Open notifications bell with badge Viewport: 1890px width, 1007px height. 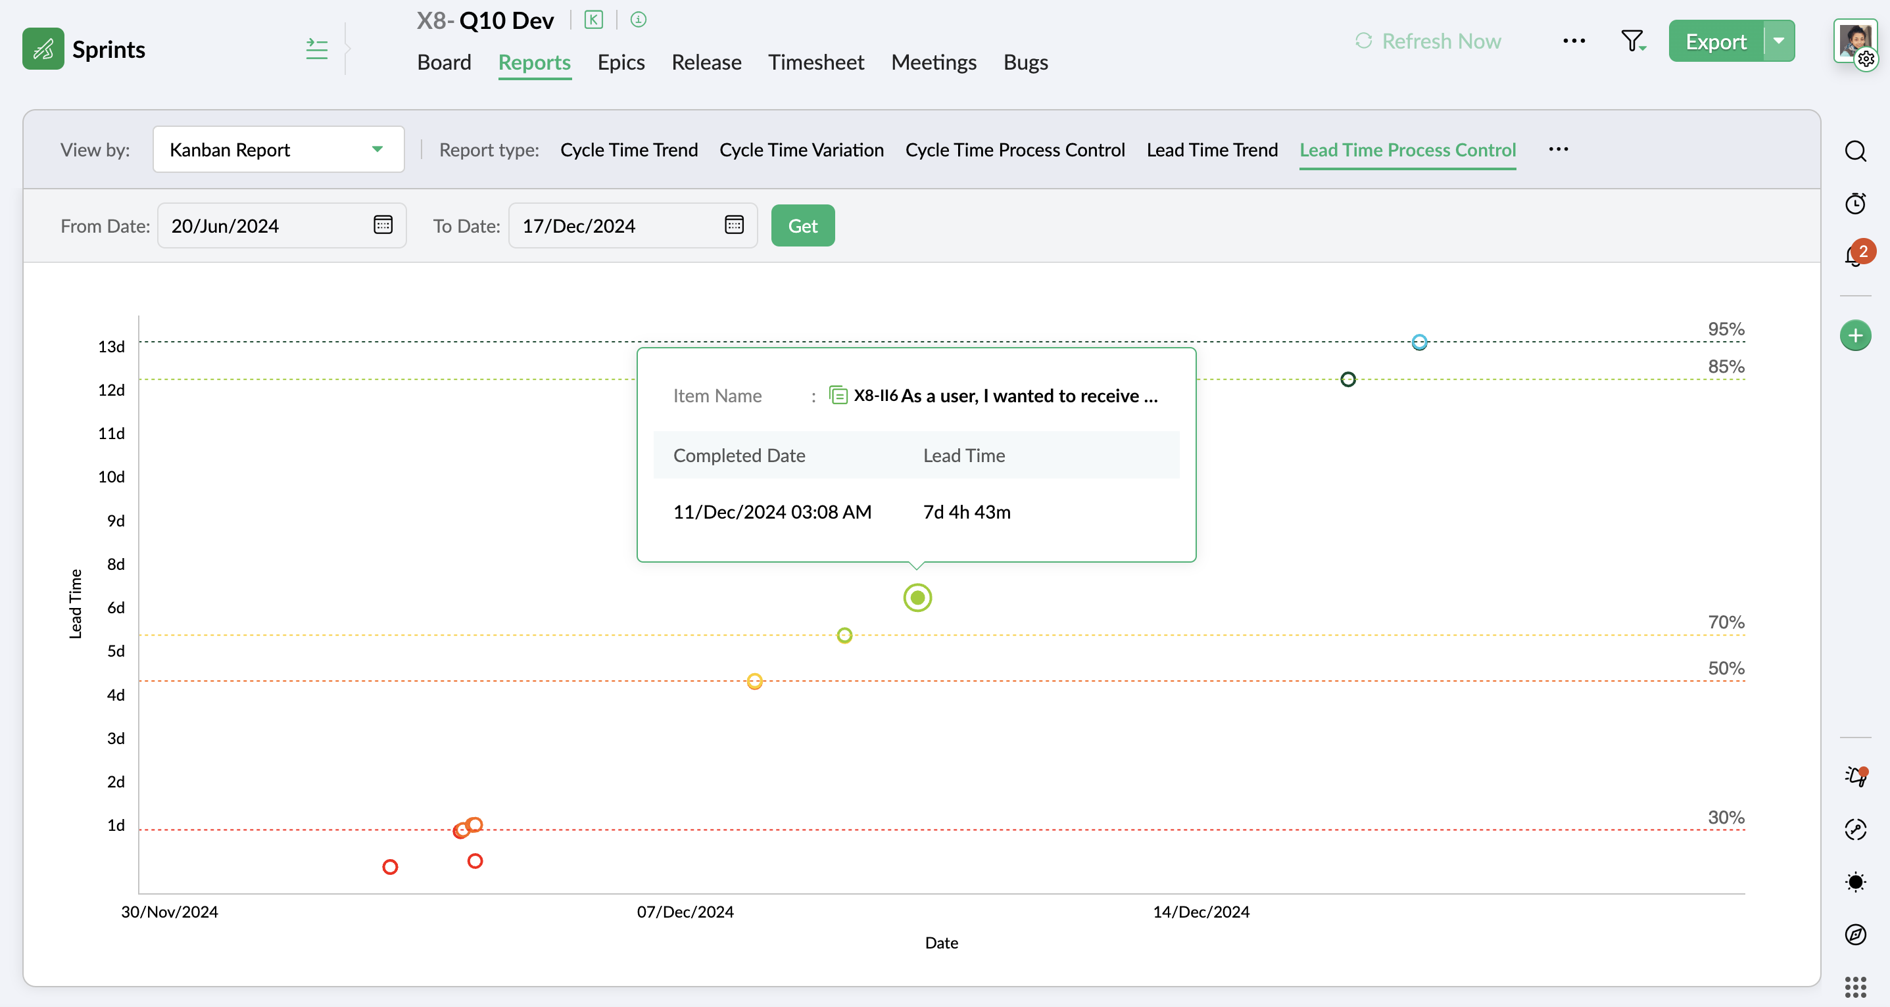point(1854,255)
